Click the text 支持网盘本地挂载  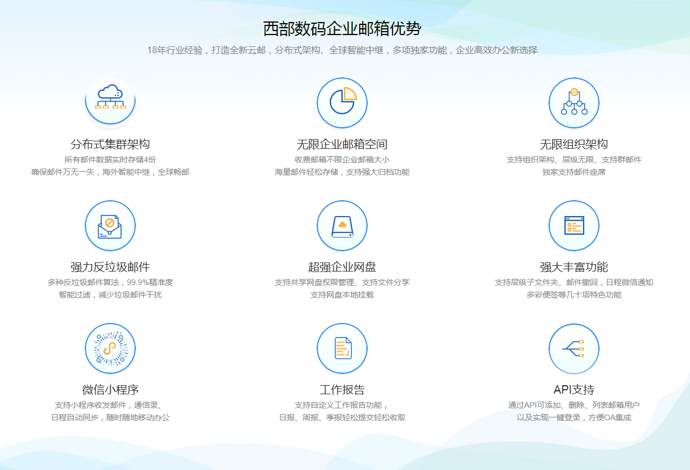[x=342, y=295]
